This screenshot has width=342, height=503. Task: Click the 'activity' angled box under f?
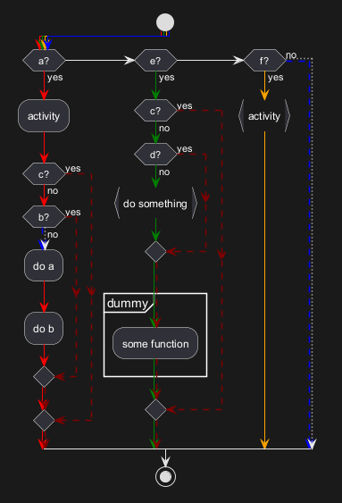[x=264, y=116]
